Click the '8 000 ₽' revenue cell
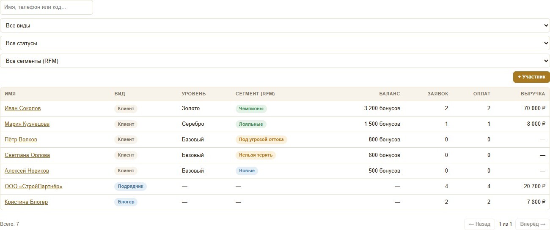 click(536, 124)
